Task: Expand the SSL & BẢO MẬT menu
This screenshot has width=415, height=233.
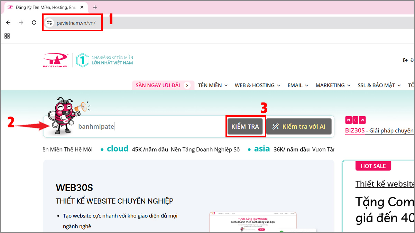Action: coord(379,85)
